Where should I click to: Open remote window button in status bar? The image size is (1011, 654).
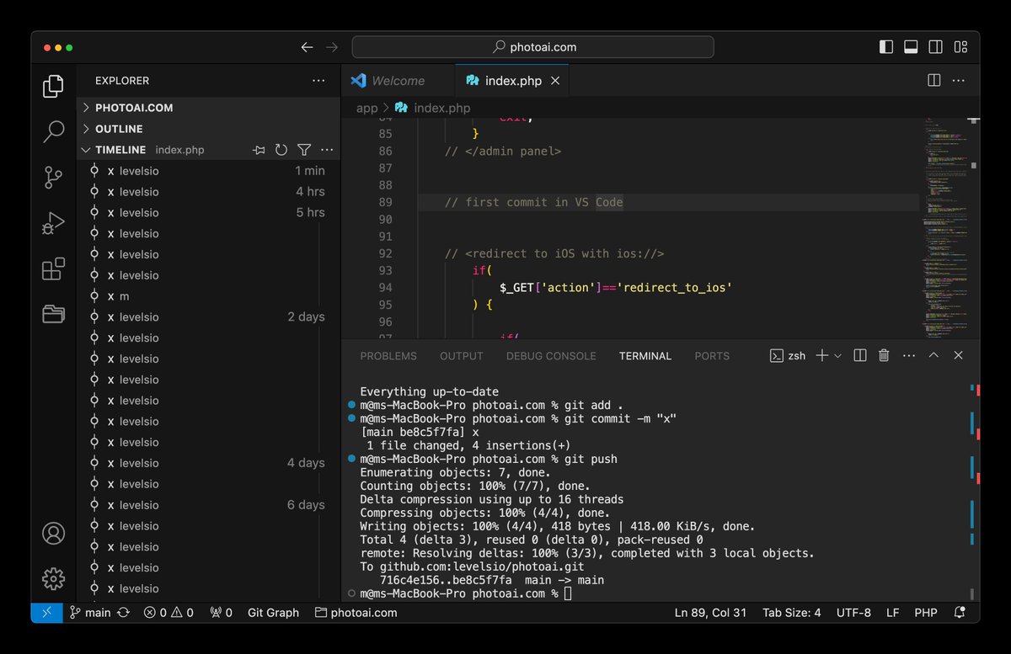pyautogui.click(x=46, y=613)
